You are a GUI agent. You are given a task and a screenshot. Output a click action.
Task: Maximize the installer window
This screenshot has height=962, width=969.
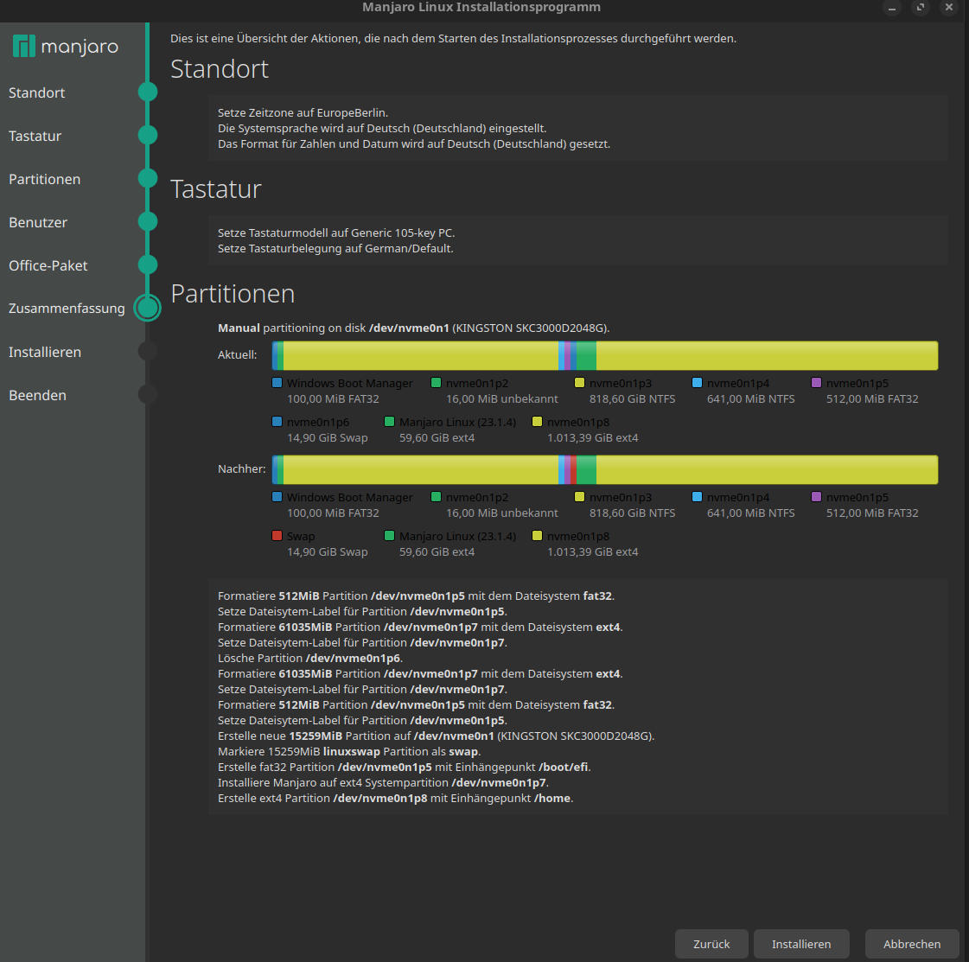[921, 8]
